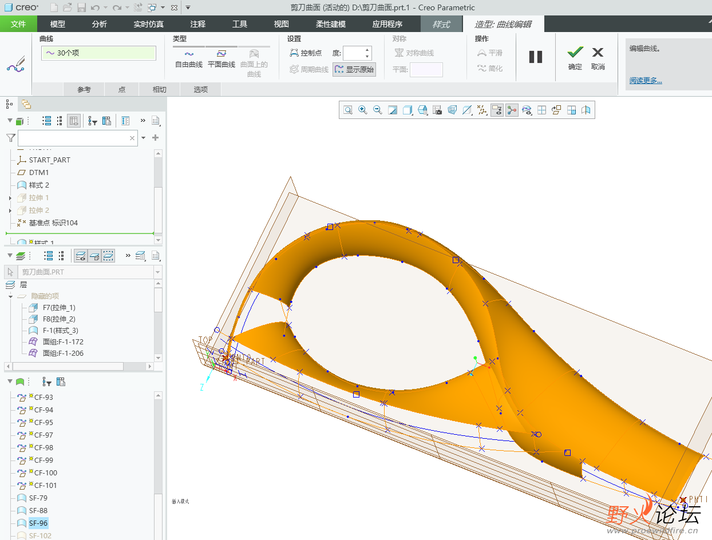Switch to the 分析 Analysis ribbon tab
712x540 pixels.
[100, 24]
